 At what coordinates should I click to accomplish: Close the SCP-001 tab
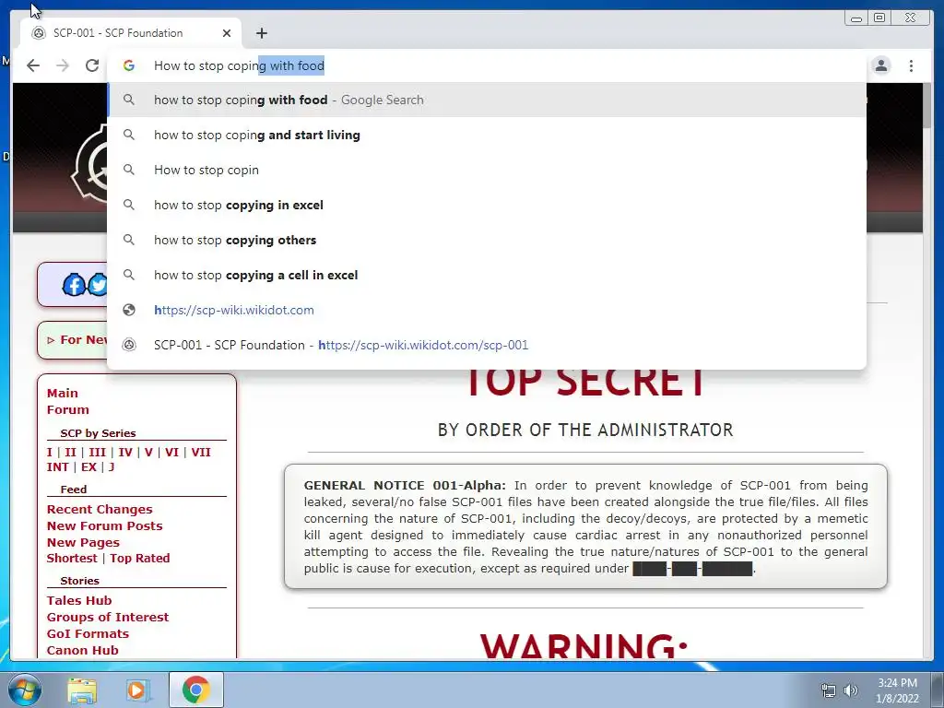coord(227,33)
